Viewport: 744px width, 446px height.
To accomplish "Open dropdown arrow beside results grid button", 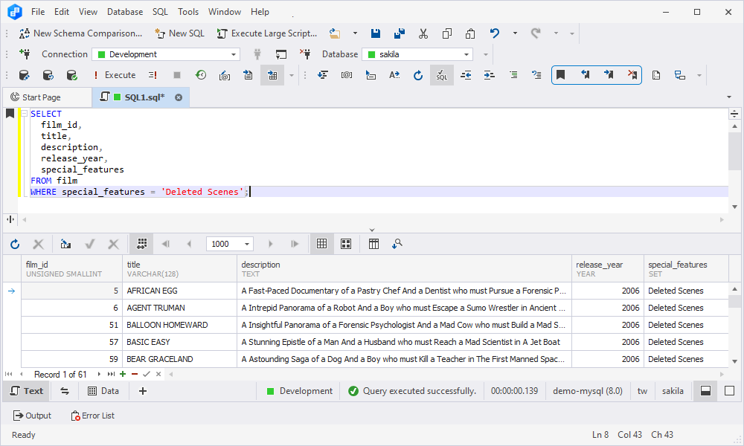I will [292, 75].
